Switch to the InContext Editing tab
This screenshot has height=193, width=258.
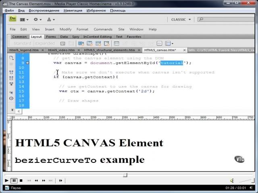[98, 37]
